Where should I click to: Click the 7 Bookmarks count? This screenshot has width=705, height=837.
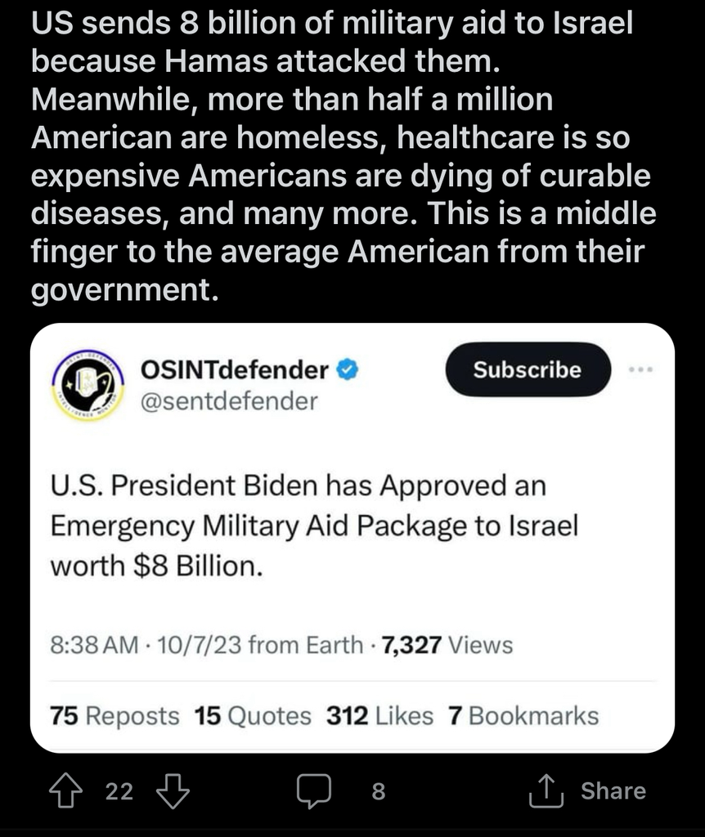point(523,716)
